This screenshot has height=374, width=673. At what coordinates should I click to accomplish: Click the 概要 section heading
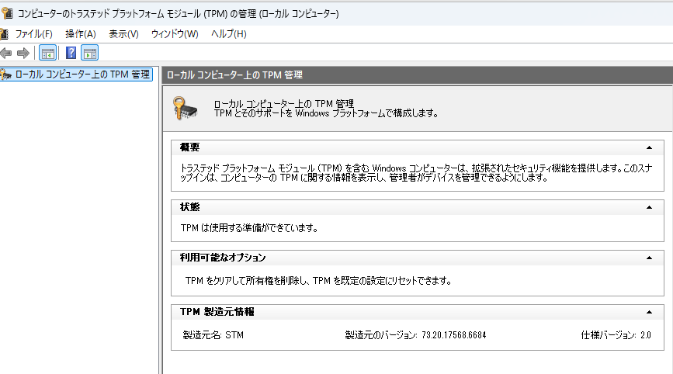click(189, 147)
